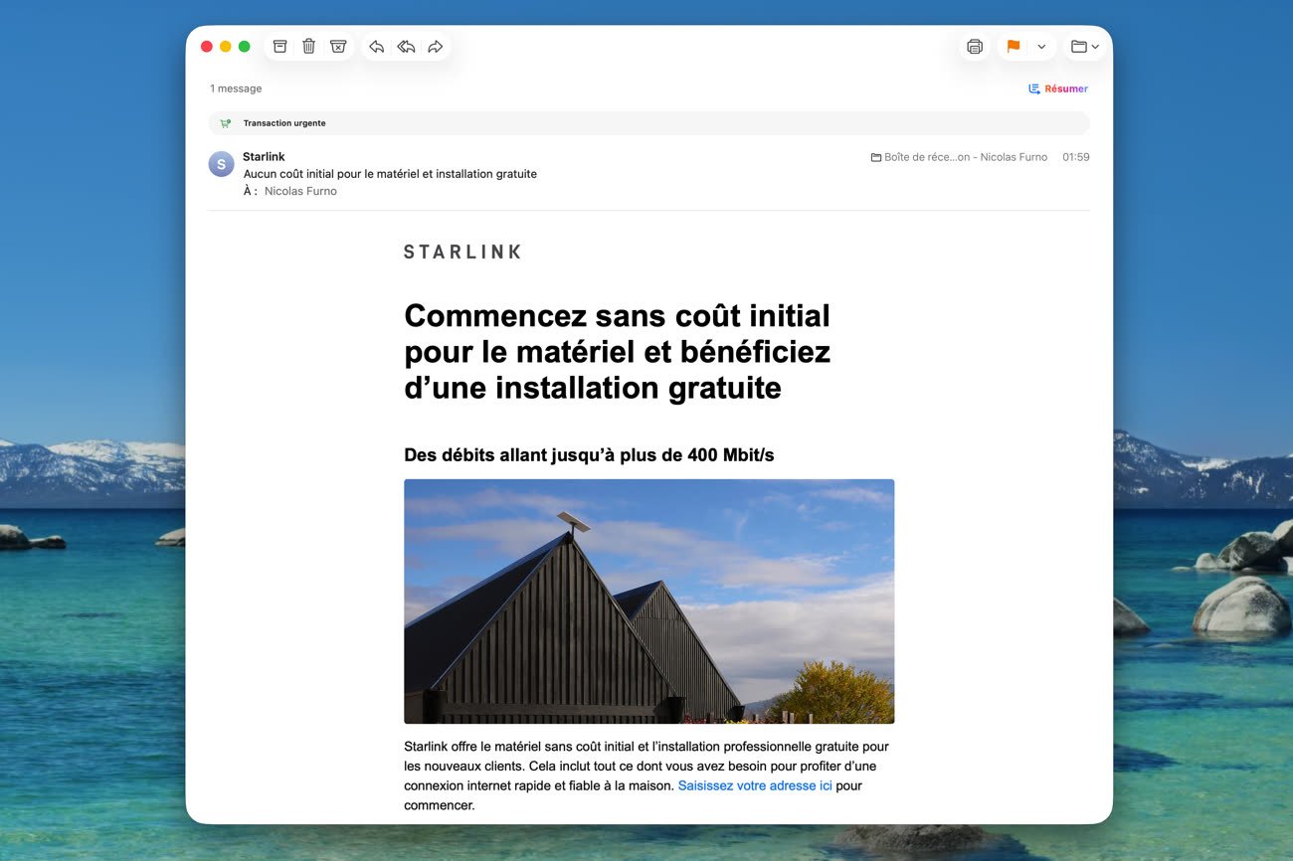The height and width of the screenshot is (861, 1293).
Task: Select recipient Nicolas Furno
Action: click(x=300, y=191)
